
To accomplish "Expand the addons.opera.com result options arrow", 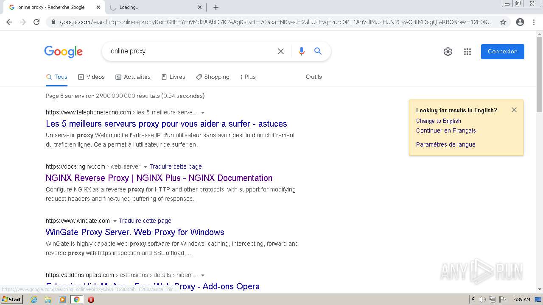I will coord(203,275).
